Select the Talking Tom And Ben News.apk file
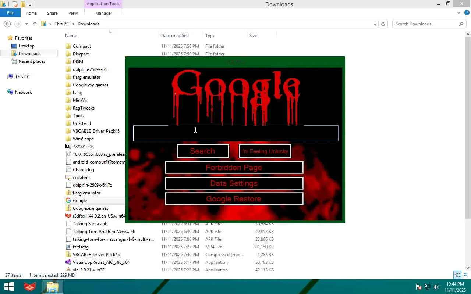 click(x=104, y=232)
